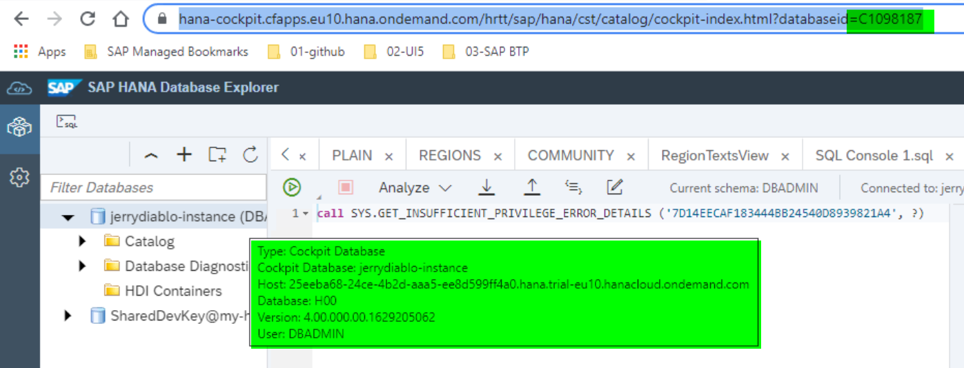
Task: Click the SAP logo
Action: pyautogui.click(x=63, y=88)
